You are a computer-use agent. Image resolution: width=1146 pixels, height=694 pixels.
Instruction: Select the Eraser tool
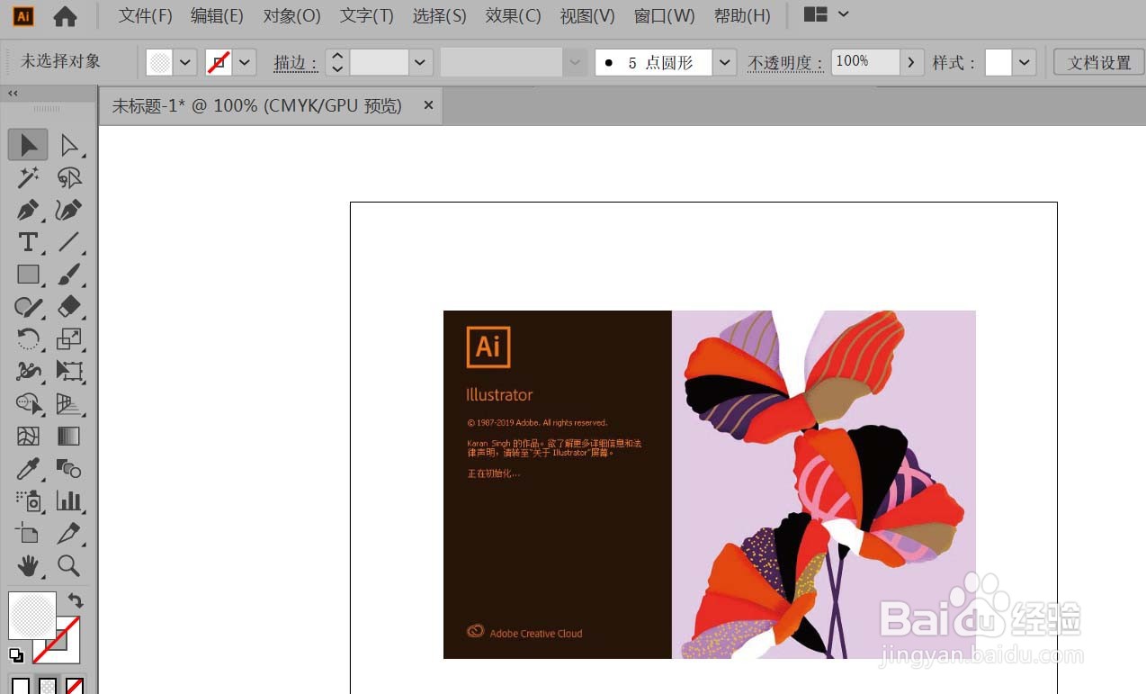click(x=69, y=307)
